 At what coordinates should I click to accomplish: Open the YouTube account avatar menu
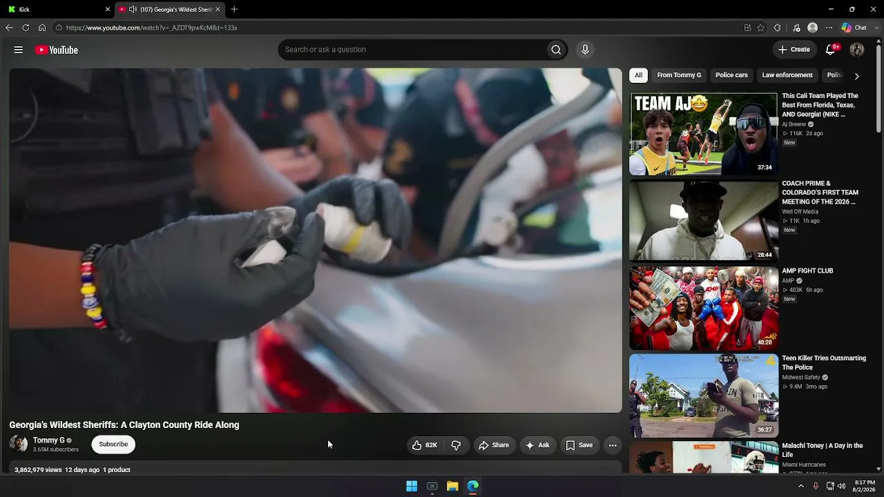pos(857,50)
